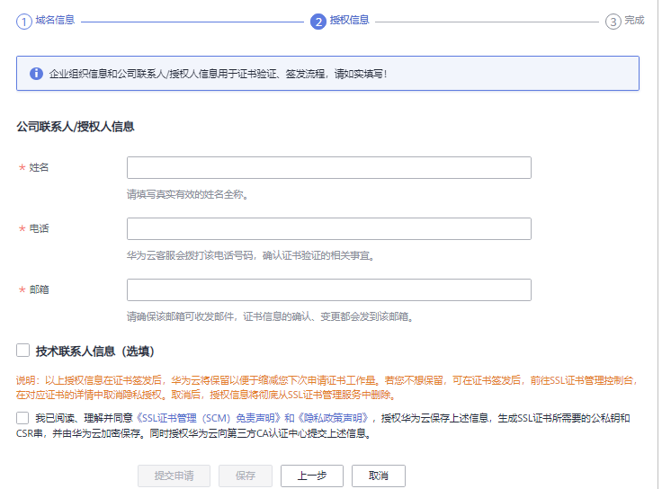
Task: Click the vertical scrollbar on the right edge
Action: (660, 244)
